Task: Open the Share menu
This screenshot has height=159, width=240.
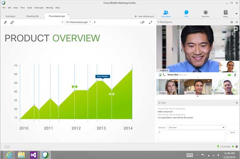Action: (16, 8)
